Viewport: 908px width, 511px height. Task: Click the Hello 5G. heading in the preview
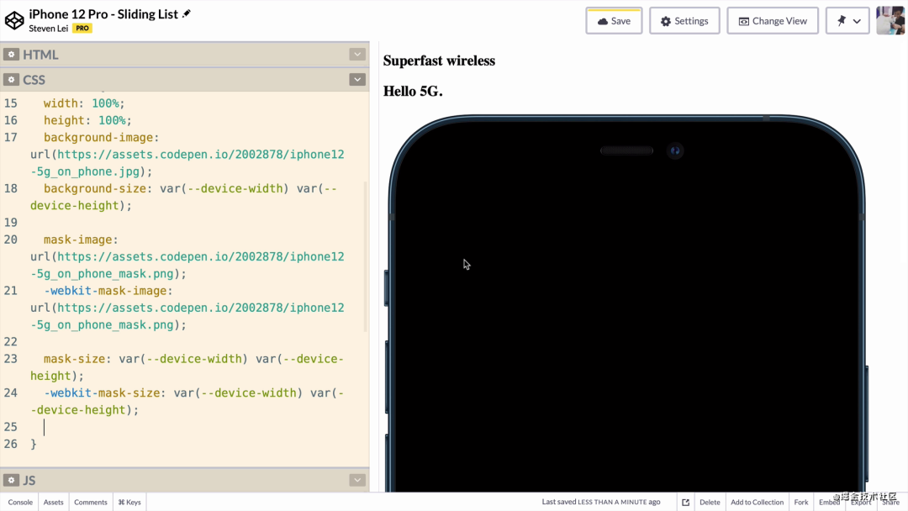point(413,92)
